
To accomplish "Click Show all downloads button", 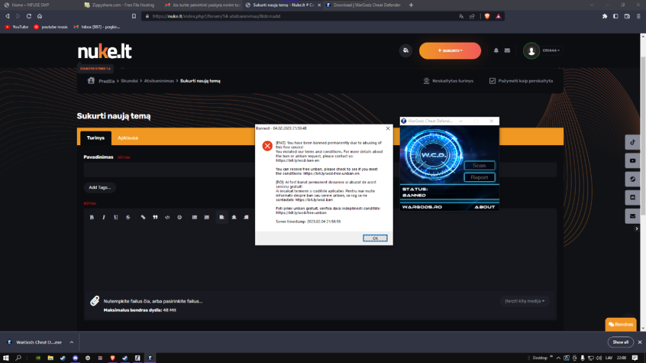I will click(620, 342).
